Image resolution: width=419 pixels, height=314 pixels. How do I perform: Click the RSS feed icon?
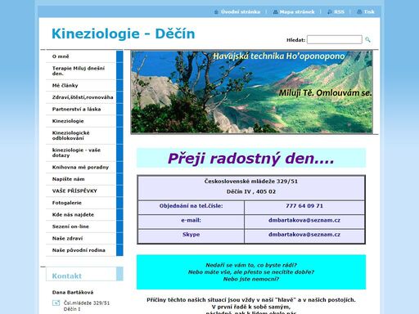click(x=330, y=12)
